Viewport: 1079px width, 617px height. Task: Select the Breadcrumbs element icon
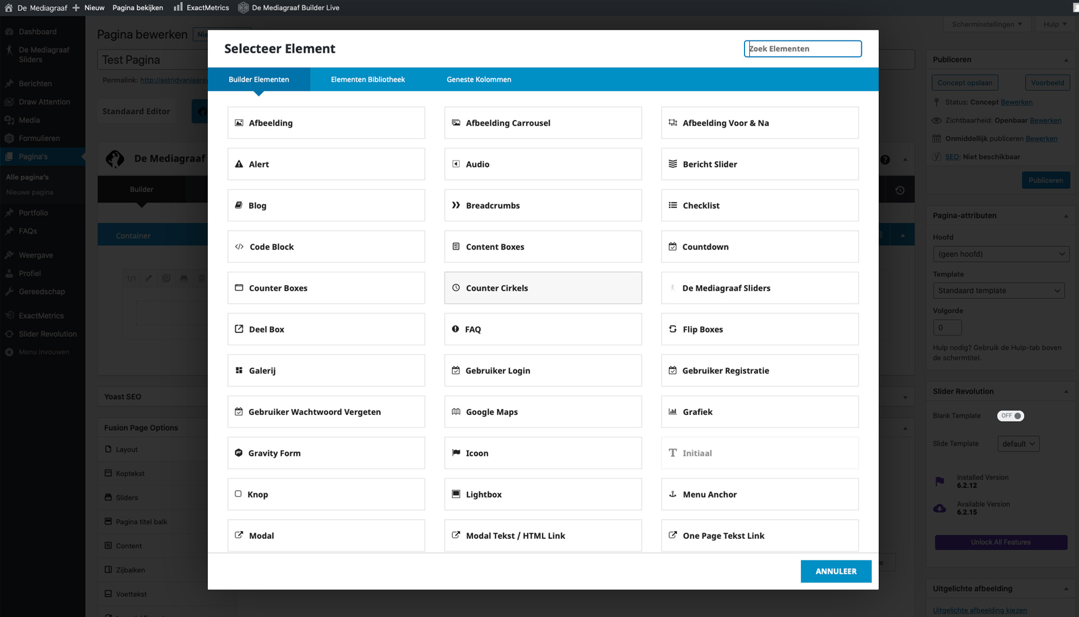point(456,205)
